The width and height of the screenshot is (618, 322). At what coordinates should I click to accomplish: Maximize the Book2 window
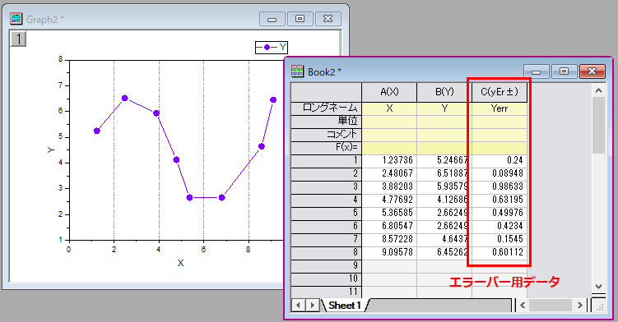[564, 71]
